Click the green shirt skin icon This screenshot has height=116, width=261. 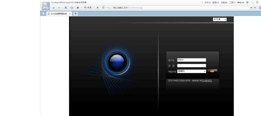point(247,3)
